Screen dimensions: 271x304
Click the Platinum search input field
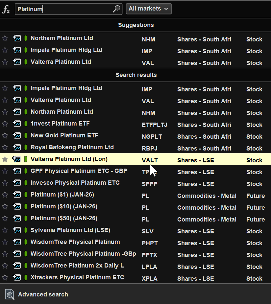[68, 9]
